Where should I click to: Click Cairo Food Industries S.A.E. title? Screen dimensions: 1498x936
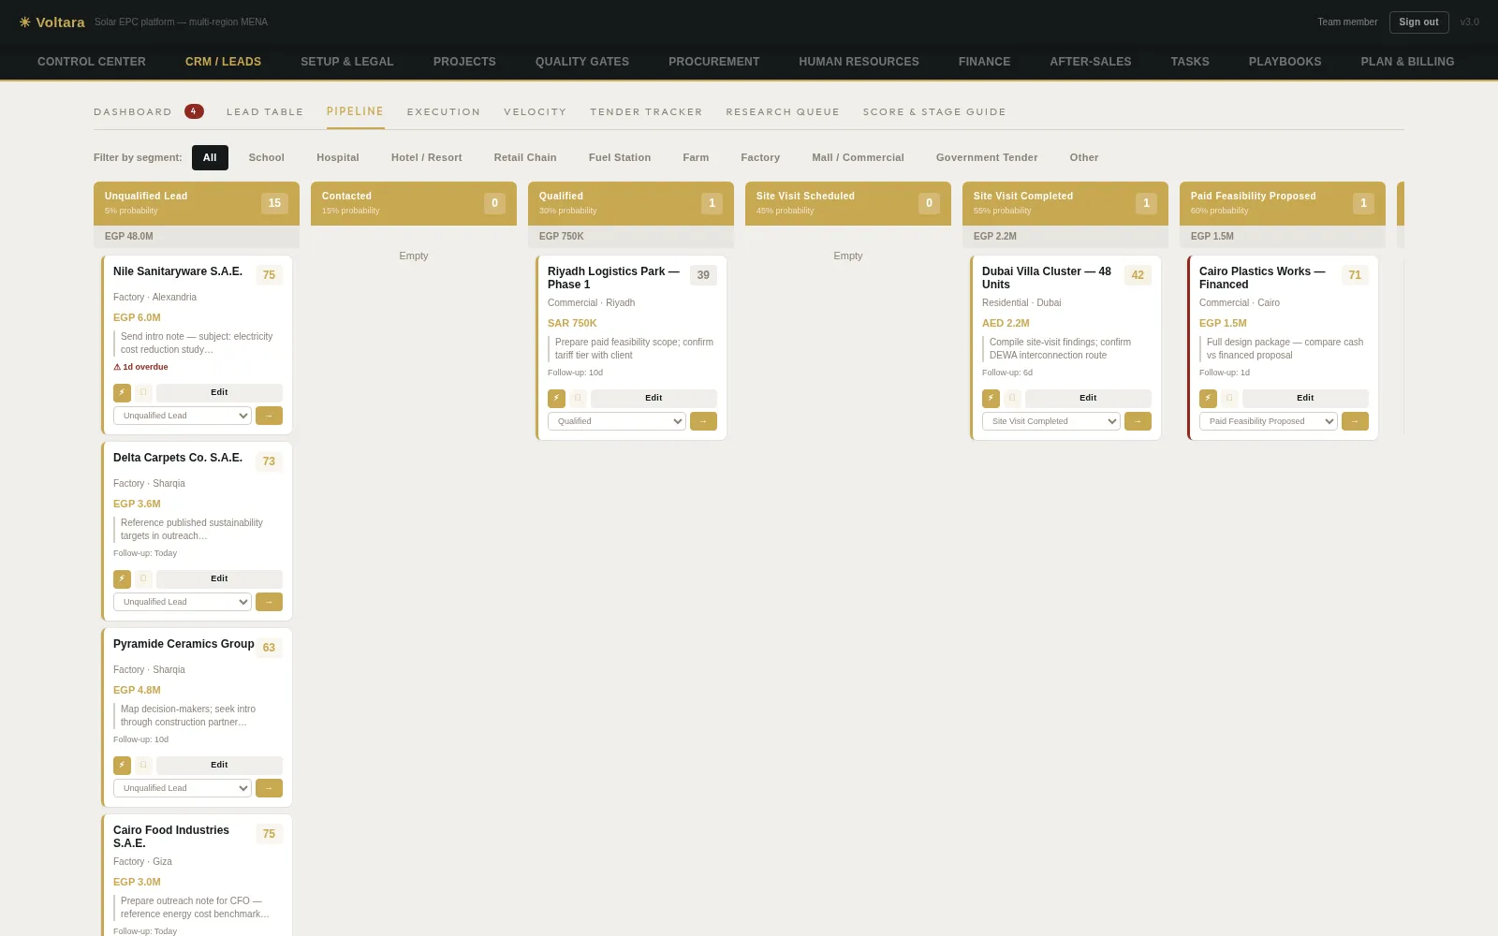tap(171, 837)
